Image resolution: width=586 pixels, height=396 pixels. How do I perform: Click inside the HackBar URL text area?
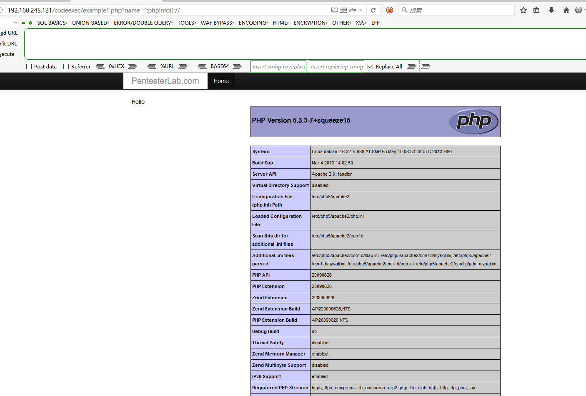pyautogui.click(x=305, y=44)
